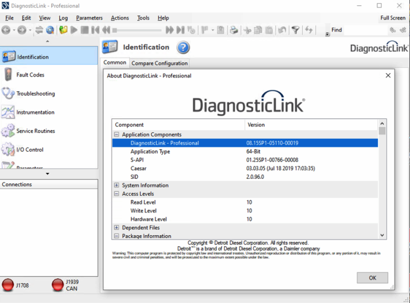Click the find previous icon beside Find
Screen dimensions: 410x303
pos(392,30)
